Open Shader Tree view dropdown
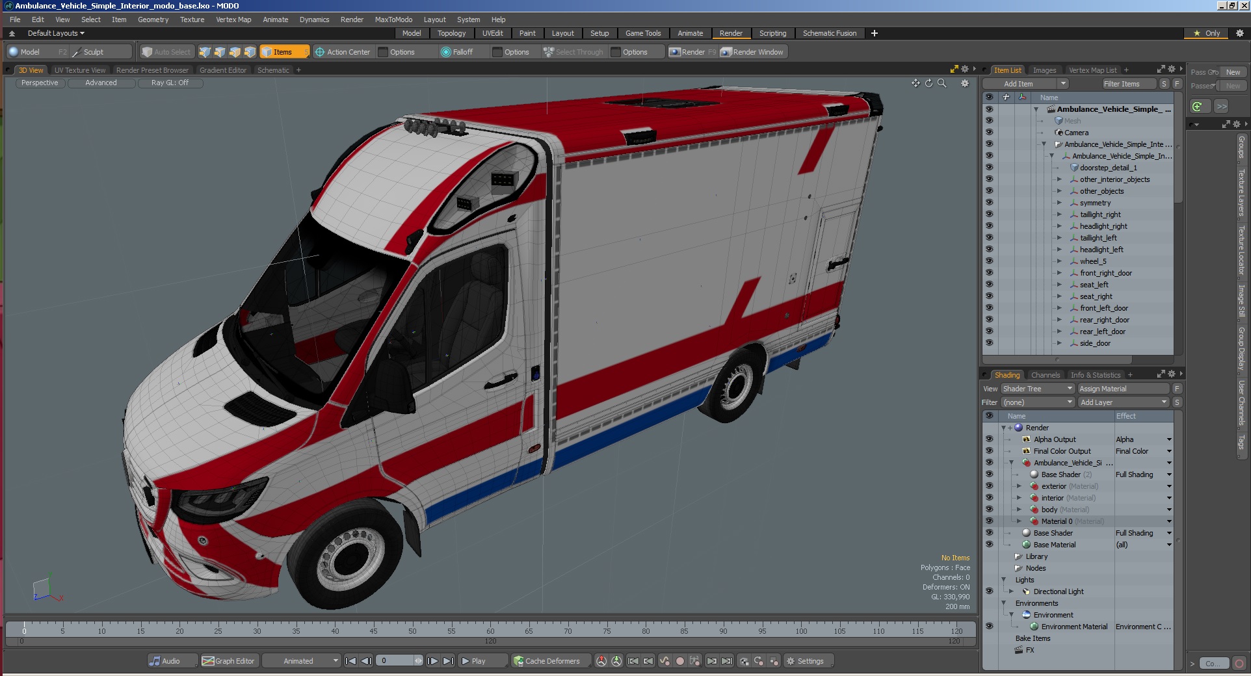This screenshot has height=676, width=1251. click(x=1037, y=389)
